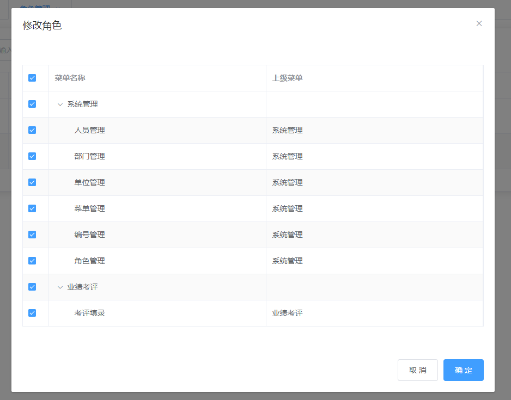Close the 修改角色 dialog with the X icon
Screen dimensions: 511x400
click(x=479, y=23)
